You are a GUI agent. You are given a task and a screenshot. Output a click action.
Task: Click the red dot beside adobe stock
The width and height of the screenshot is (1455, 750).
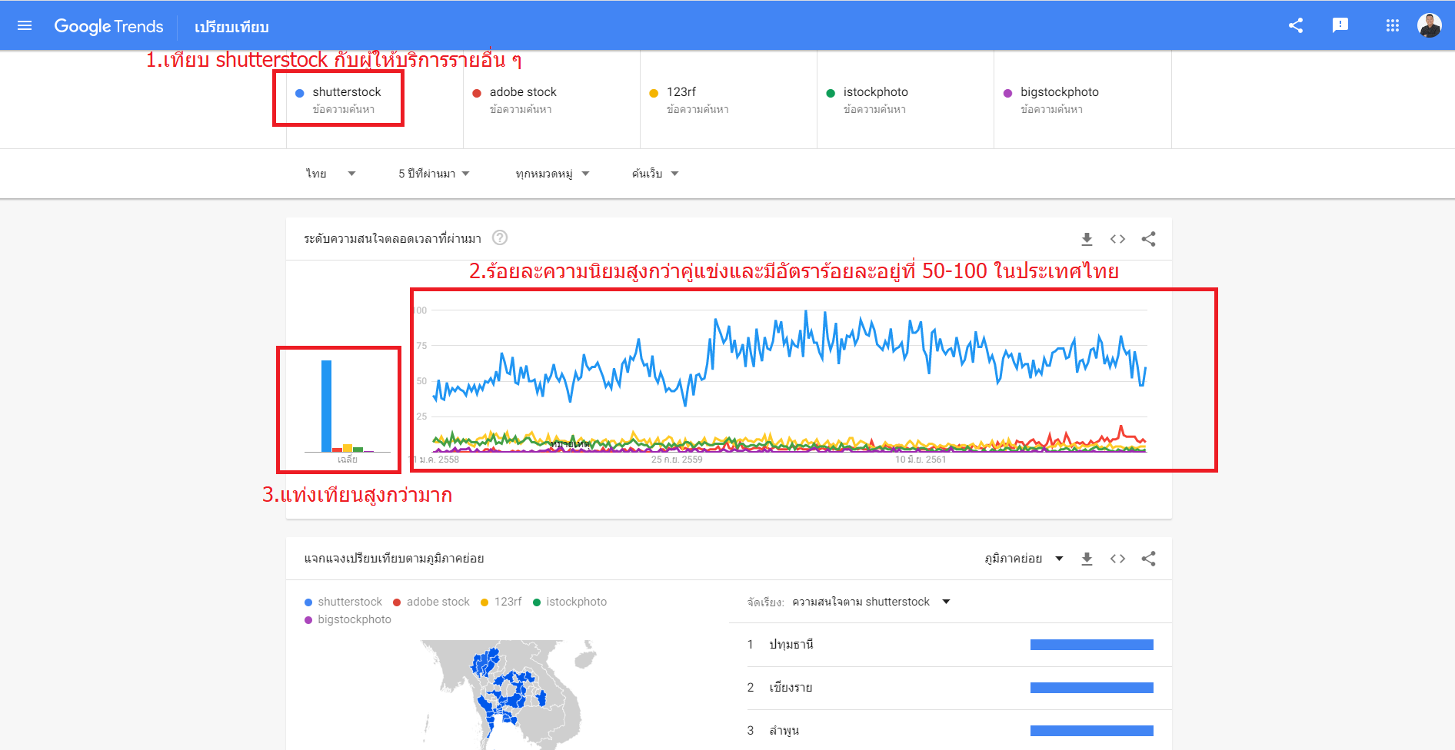click(x=477, y=93)
